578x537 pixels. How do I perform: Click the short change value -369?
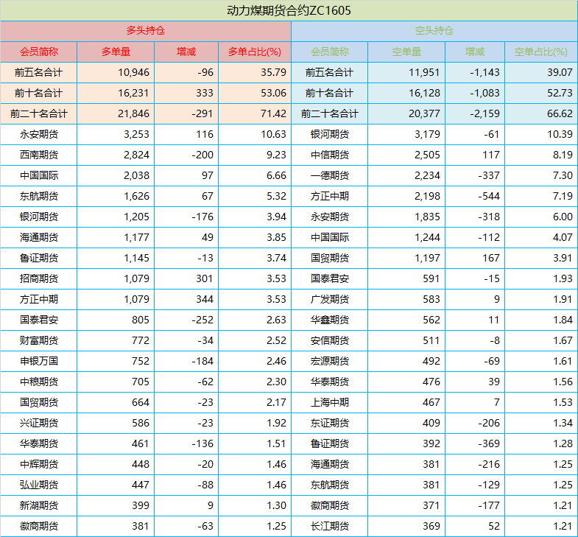(x=489, y=443)
